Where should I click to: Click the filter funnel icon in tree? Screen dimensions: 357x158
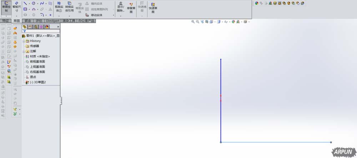25,31
